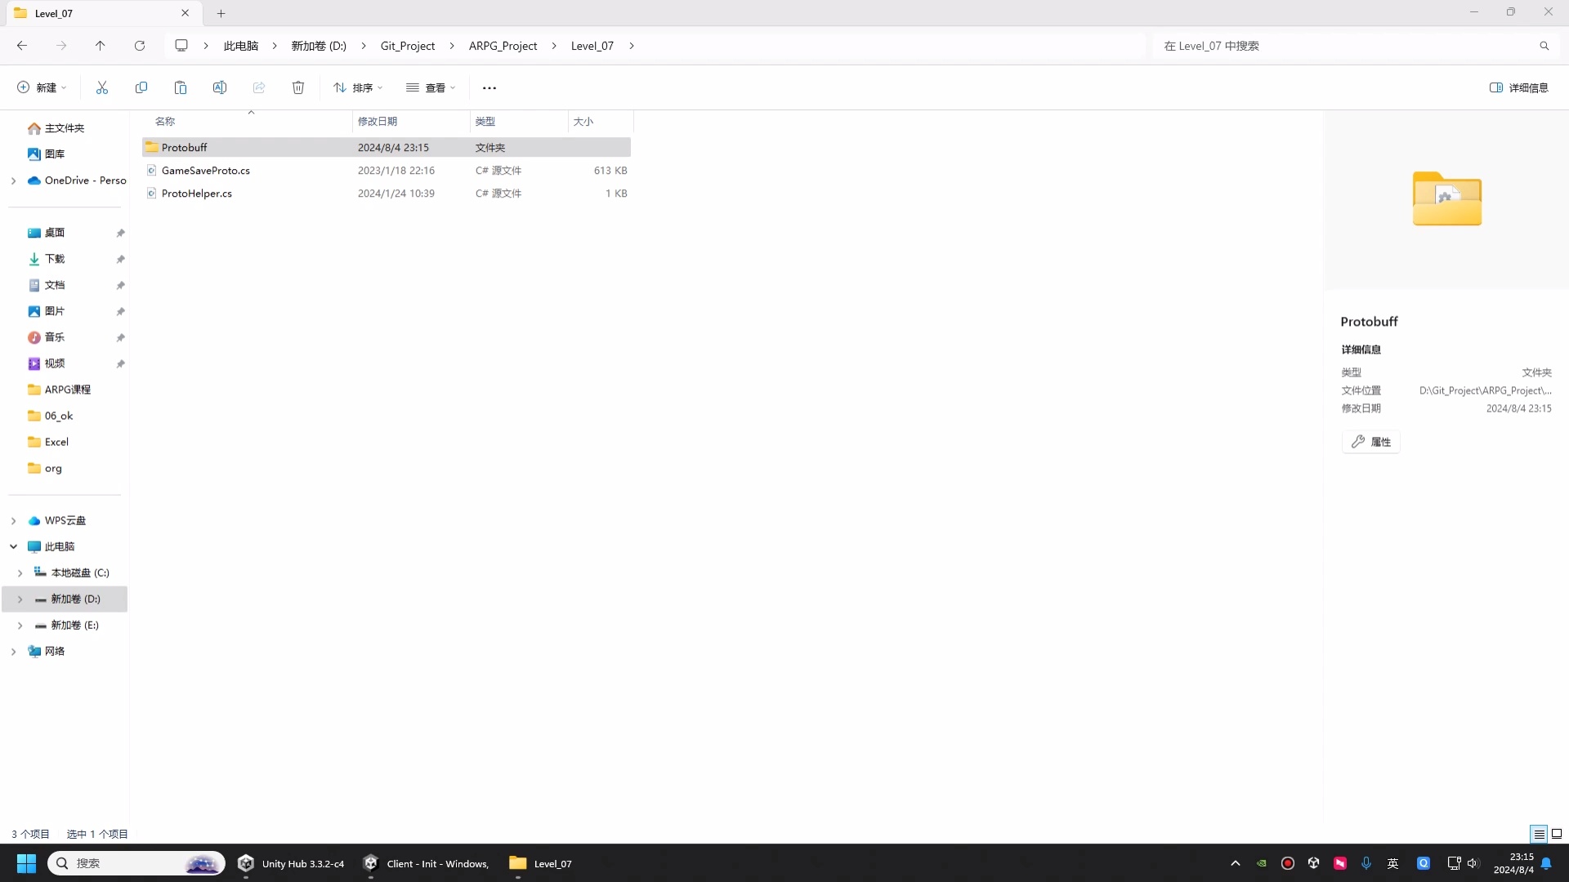Open the Unity tray icon
The image size is (1569, 882).
pos(1314,863)
